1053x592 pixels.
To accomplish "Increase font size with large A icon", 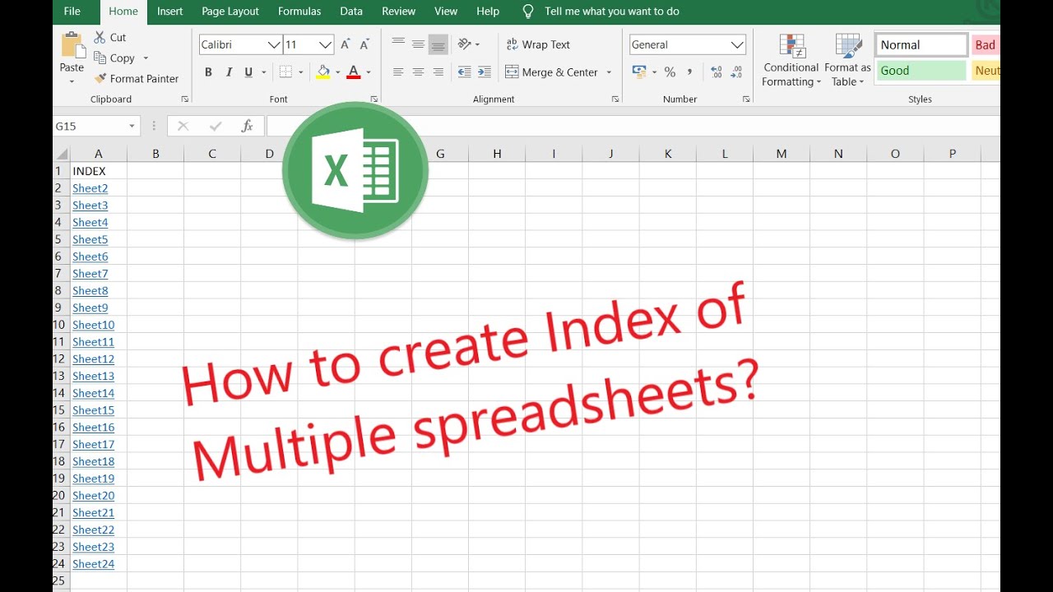I will coord(346,44).
